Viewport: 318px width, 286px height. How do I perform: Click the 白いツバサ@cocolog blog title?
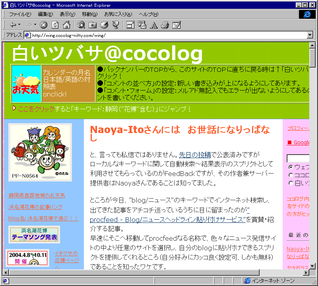(107, 54)
